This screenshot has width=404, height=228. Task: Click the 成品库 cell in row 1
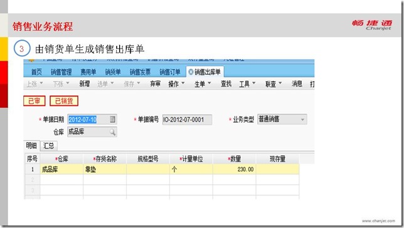(x=61, y=169)
